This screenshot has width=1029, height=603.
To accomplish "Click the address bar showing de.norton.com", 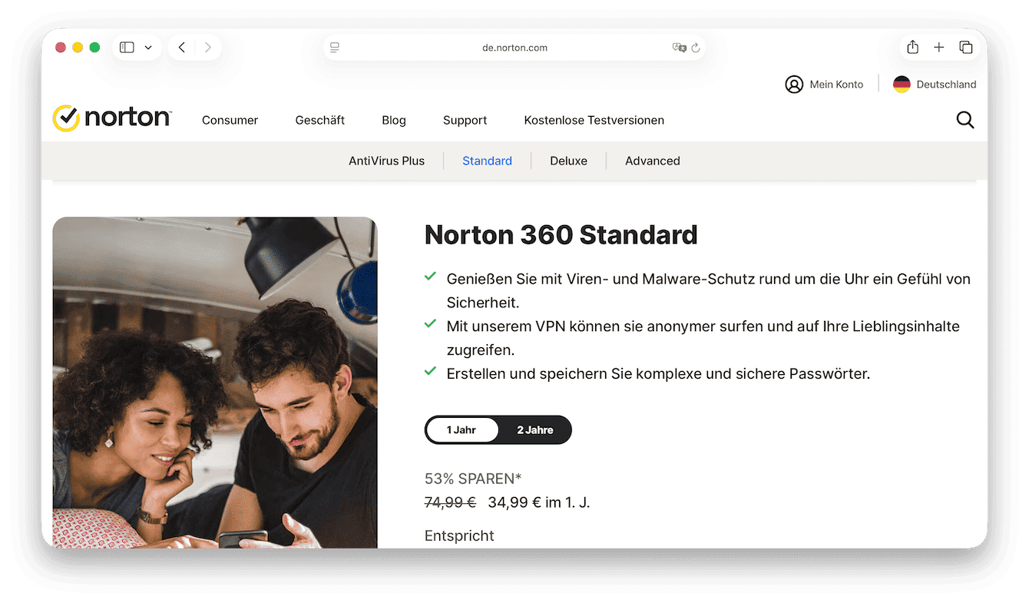I will coord(514,47).
